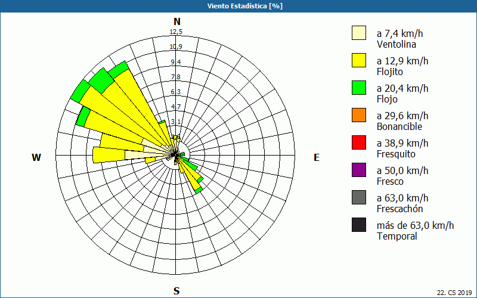
Task: Click the 'más de 63,0 km/h' legend text
Action: (415, 225)
